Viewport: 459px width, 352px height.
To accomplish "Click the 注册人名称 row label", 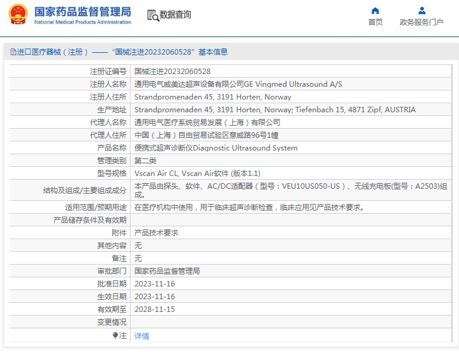I will click(108, 84).
